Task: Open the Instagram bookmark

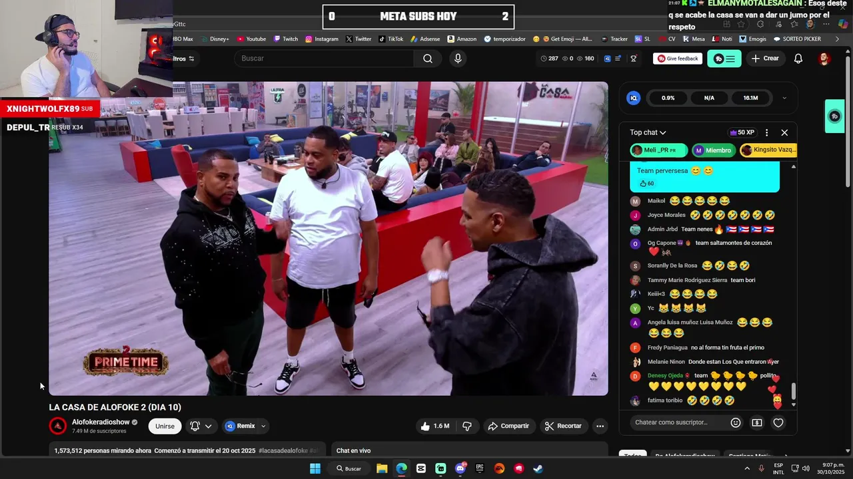Action: tap(322, 39)
